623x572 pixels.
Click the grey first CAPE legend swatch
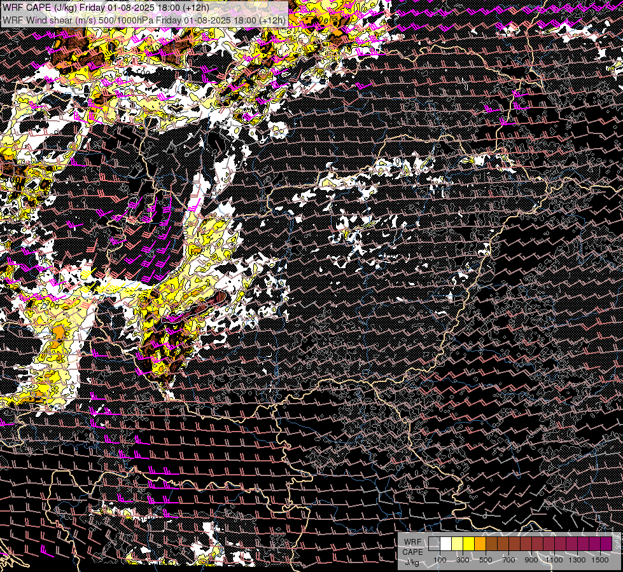[x=434, y=543]
